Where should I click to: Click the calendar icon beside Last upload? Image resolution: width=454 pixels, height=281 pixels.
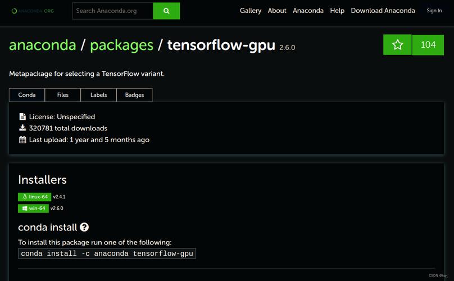[x=22, y=139]
